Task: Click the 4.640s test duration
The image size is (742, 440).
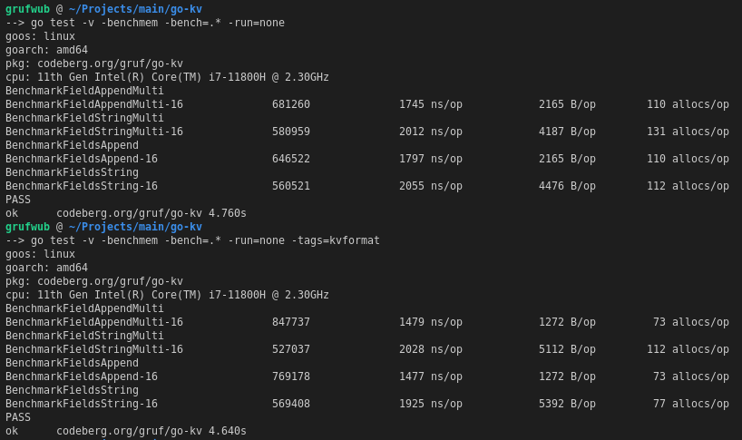Action: pyautogui.click(x=228, y=431)
